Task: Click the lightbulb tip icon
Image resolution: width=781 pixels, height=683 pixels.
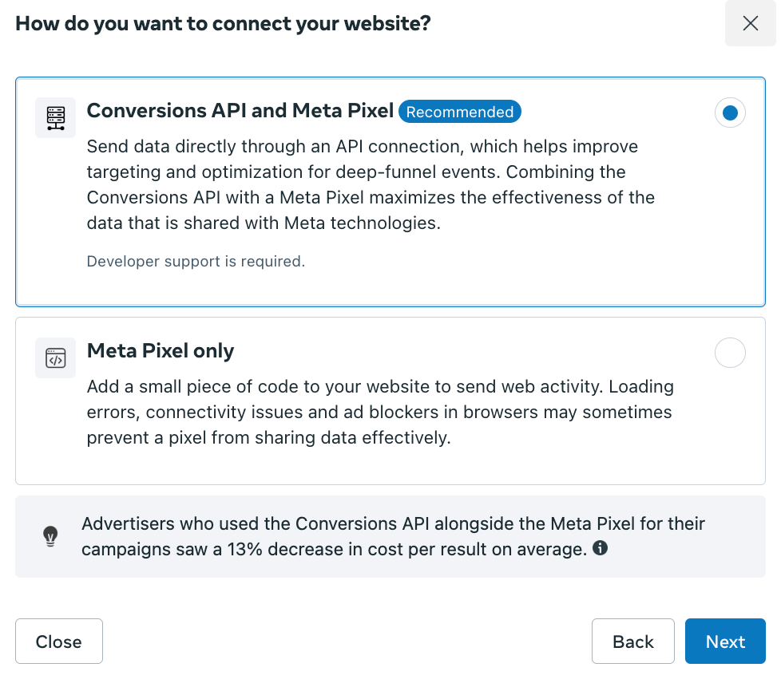Action: pyautogui.click(x=50, y=537)
